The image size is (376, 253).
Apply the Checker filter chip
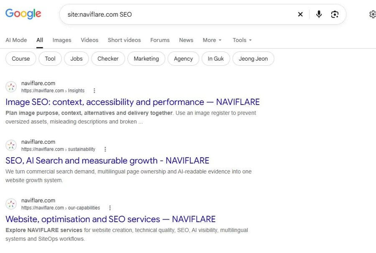[x=108, y=59]
